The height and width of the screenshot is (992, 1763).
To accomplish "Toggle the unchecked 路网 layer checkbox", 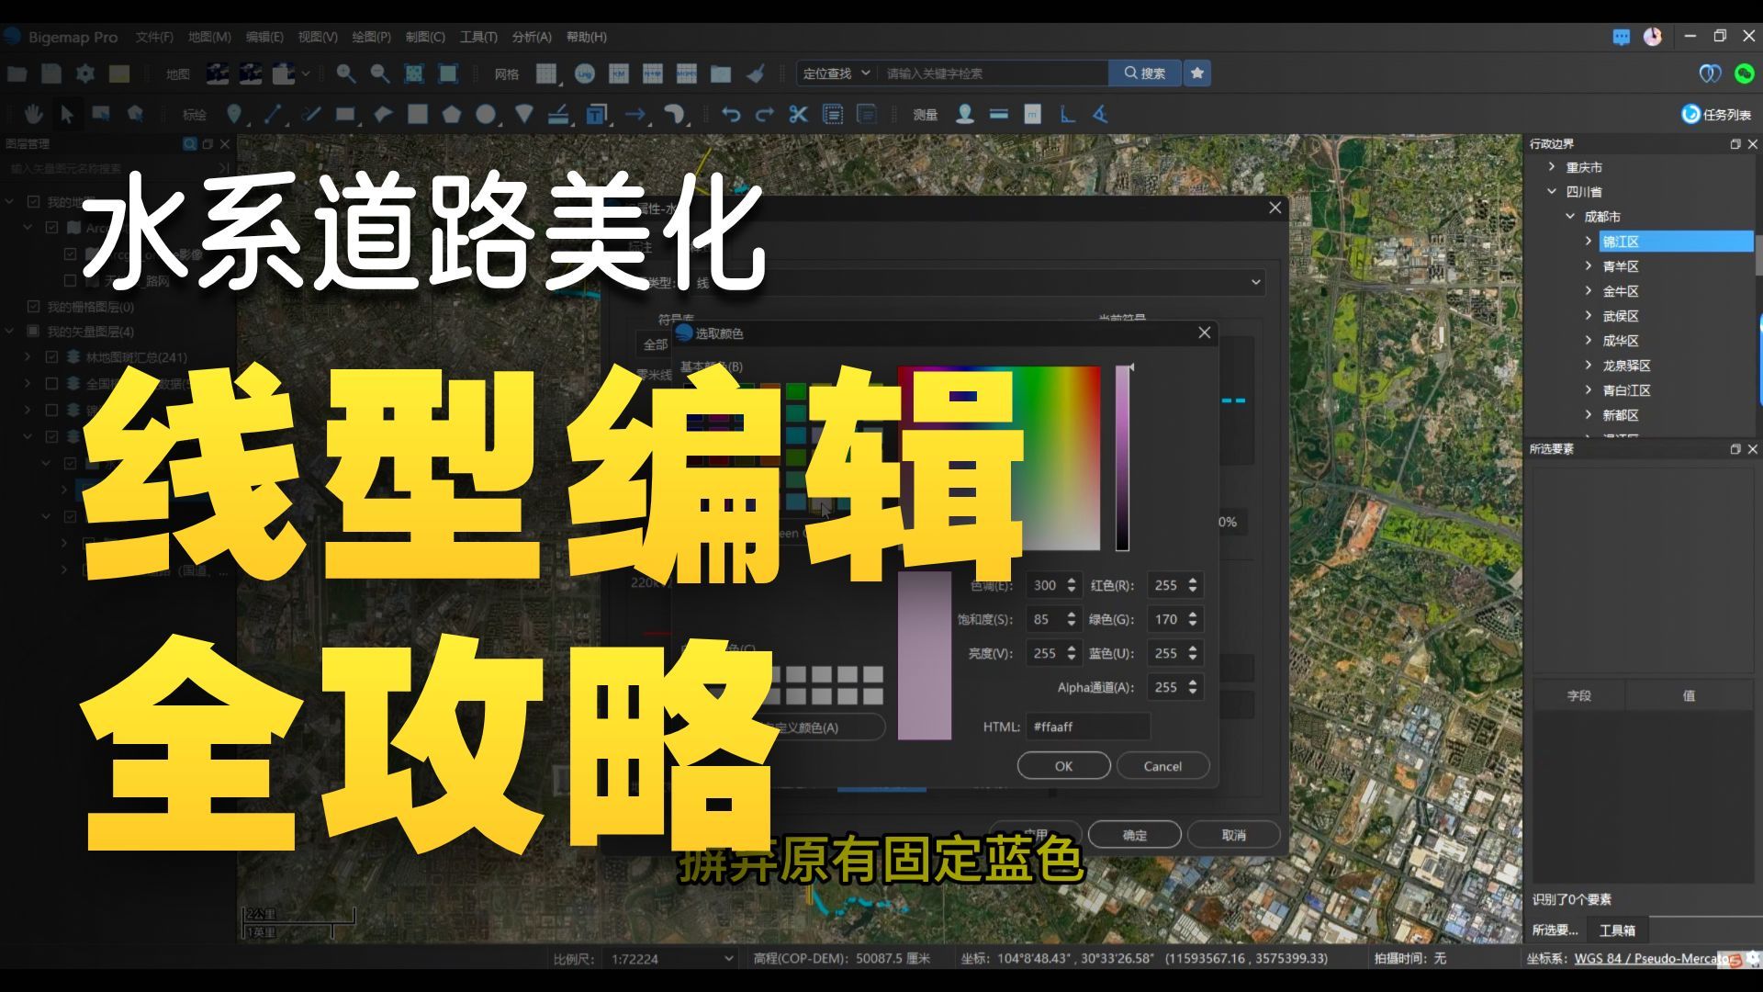I will 71,281.
